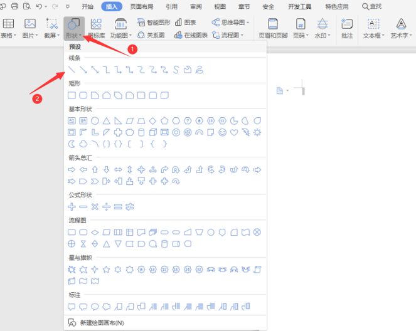
Task: Click the print icon in quick access
Action: click(14, 6)
